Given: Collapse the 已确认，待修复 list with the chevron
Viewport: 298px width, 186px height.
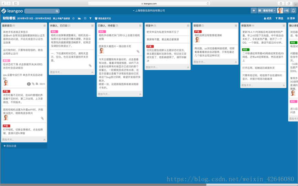Looking at the screenshot, I should 140,94.
